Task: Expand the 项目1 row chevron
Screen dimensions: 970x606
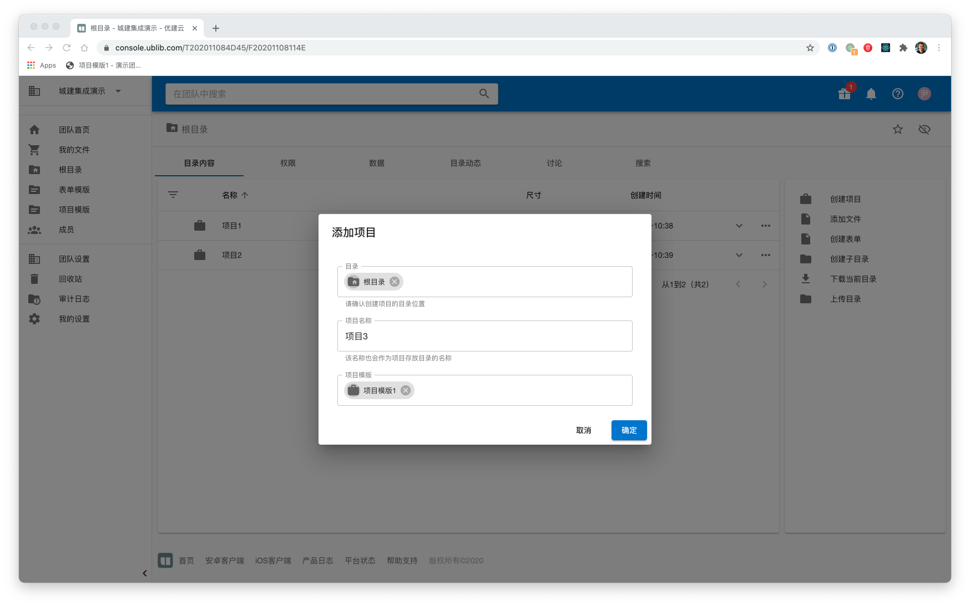Action: pos(739,226)
